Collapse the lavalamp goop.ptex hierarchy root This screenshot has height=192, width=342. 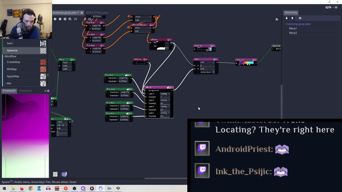point(286,24)
